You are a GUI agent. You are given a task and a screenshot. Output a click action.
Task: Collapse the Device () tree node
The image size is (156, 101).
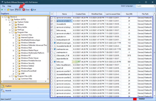pyautogui.click(x=3, y=17)
